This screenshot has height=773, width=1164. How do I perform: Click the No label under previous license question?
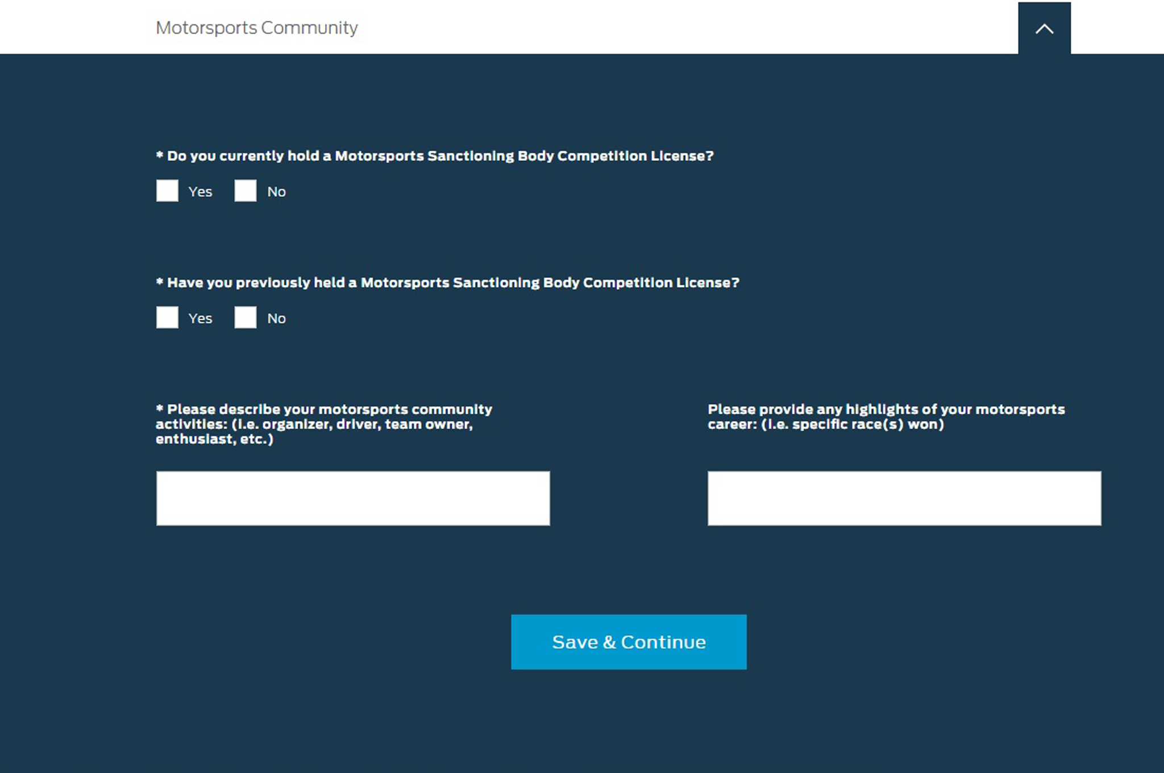(276, 319)
